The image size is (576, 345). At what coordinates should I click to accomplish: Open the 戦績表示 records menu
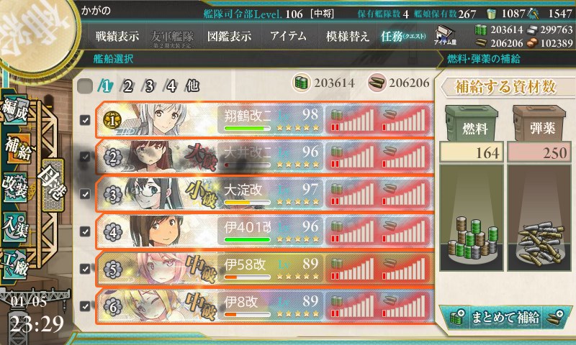click(117, 36)
